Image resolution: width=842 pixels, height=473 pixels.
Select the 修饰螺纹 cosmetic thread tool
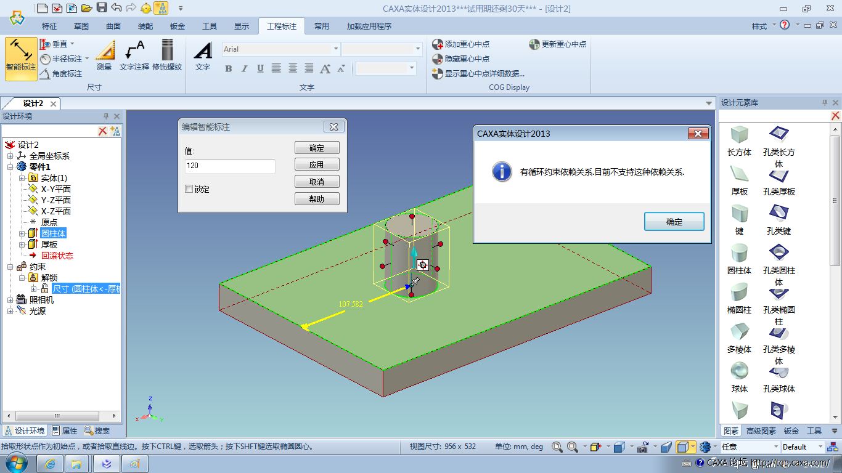(x=167, y=56)
